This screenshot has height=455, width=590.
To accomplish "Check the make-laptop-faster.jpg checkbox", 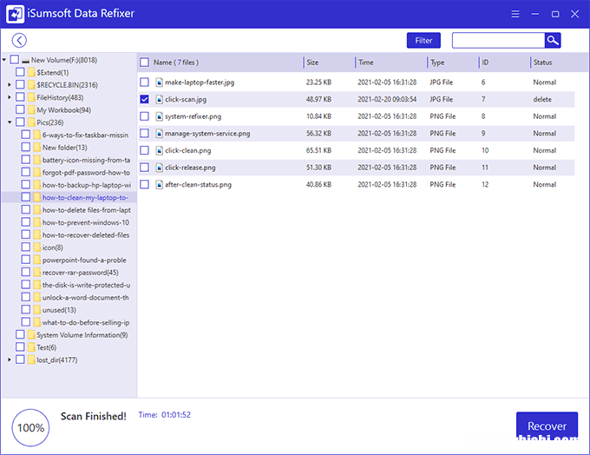I will (145, 82).
